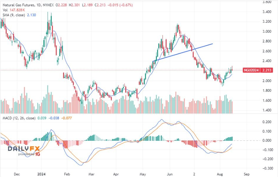Click the 3.200 price axis label
The height and width of the screenshot is (177, 278).
[x=267, y=22]
